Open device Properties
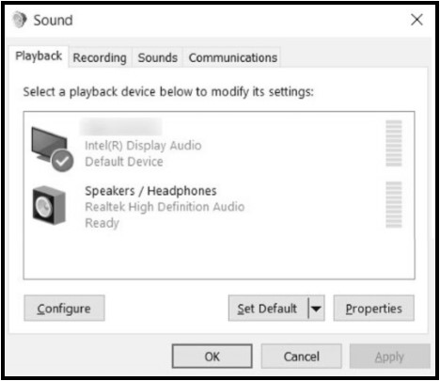Viewport: 440px width, 381px height. tap(374, 309)
